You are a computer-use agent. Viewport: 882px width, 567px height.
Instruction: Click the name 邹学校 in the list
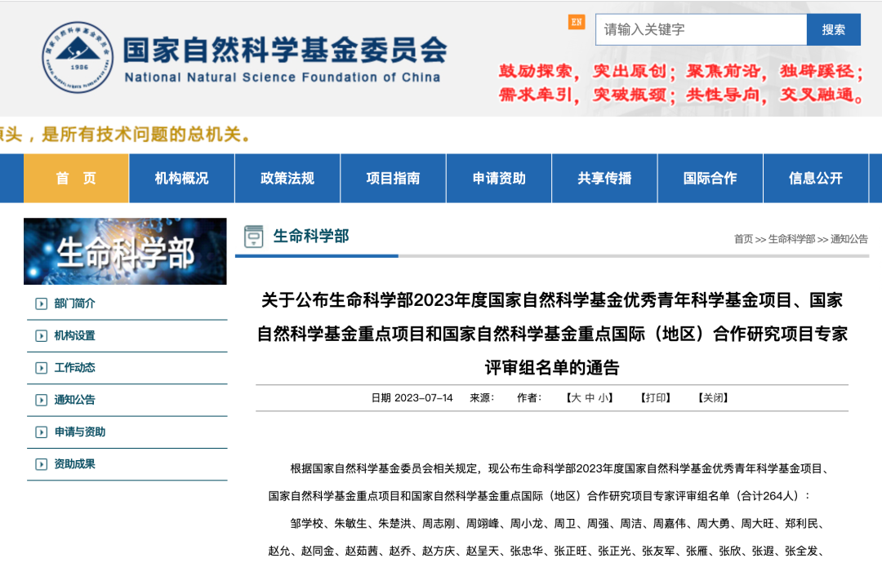point(306,524)
